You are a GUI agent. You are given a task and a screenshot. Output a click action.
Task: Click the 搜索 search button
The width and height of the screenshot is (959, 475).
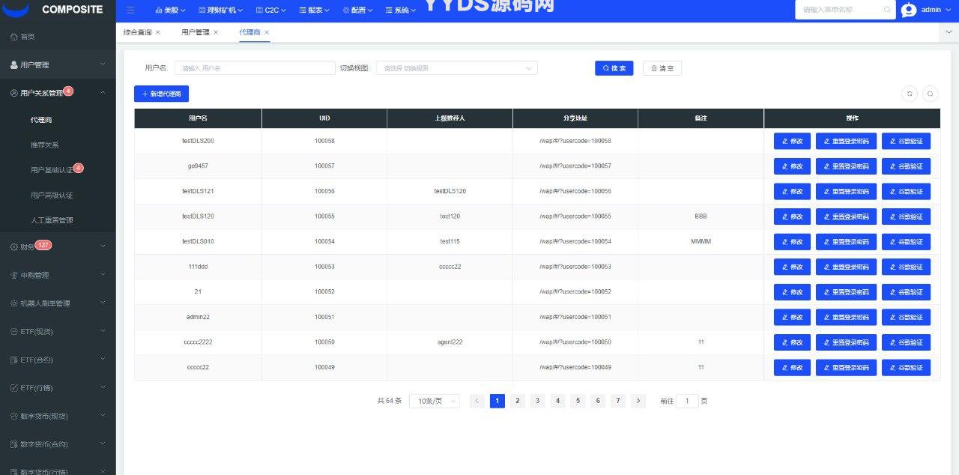tap(614, 68)
